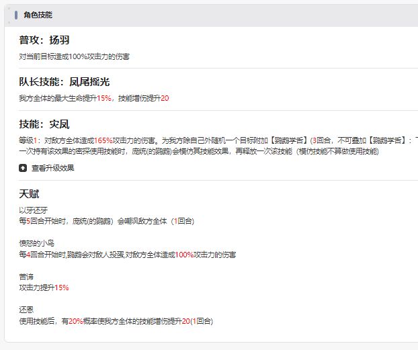Click the 天赋 section heading
The width and height of the screenshot is (418, 350).
click(x=29, y=193)
